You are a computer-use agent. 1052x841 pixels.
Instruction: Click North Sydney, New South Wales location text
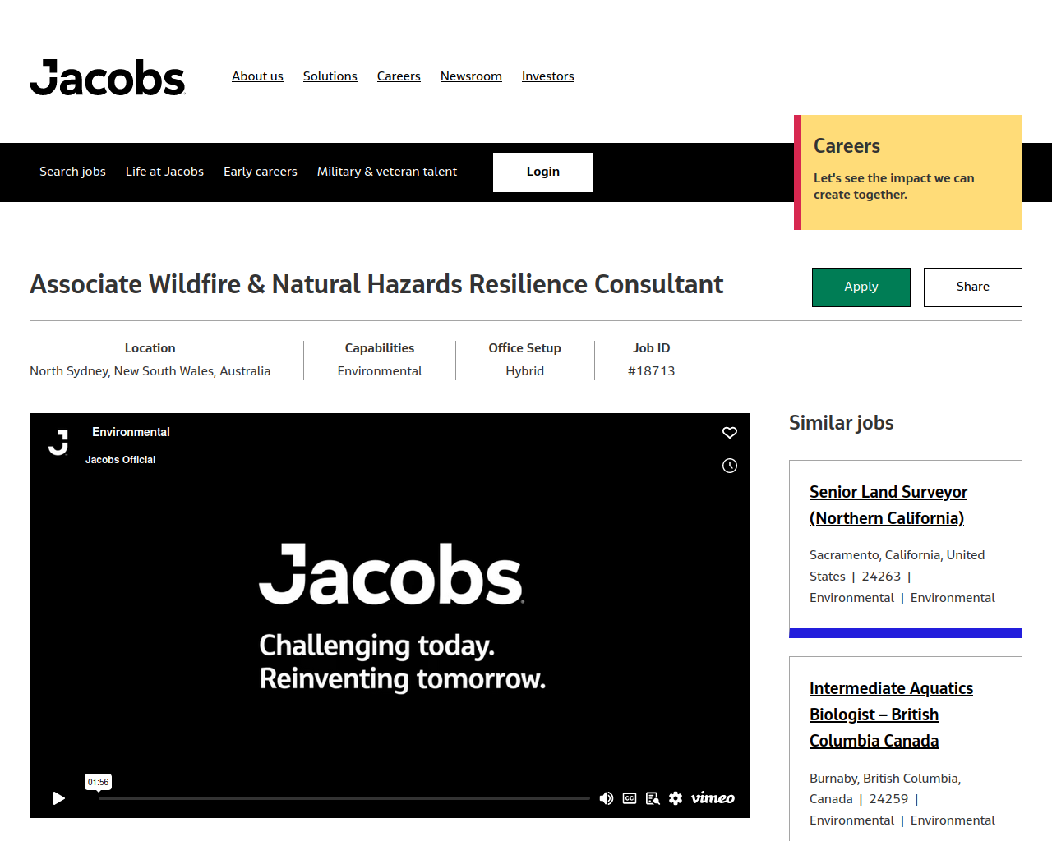click(150, 371)
